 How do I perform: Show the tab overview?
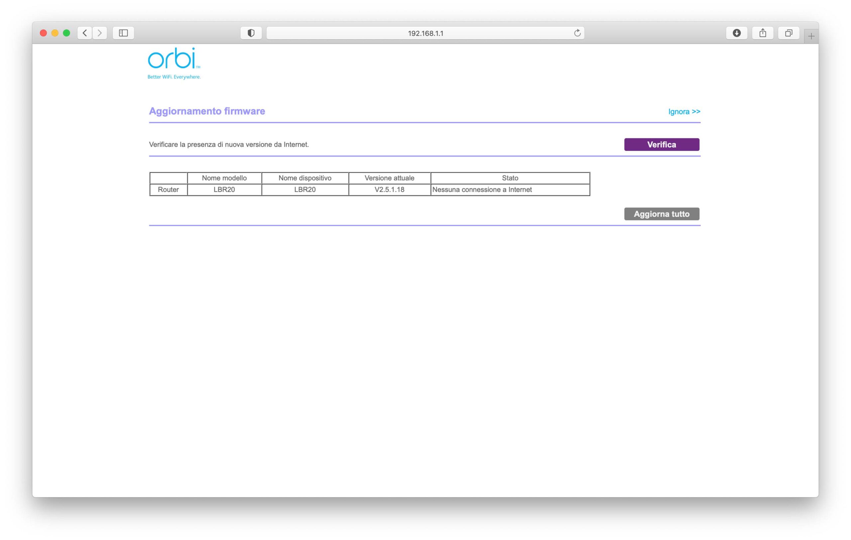tap(789, 33)
